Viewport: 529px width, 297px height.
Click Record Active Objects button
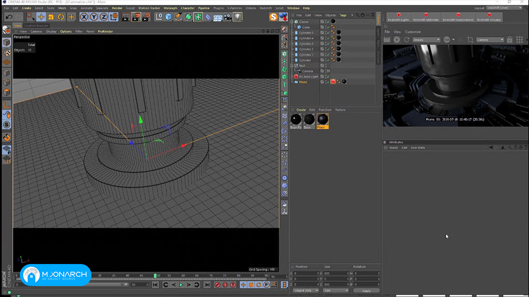(217, 285)
